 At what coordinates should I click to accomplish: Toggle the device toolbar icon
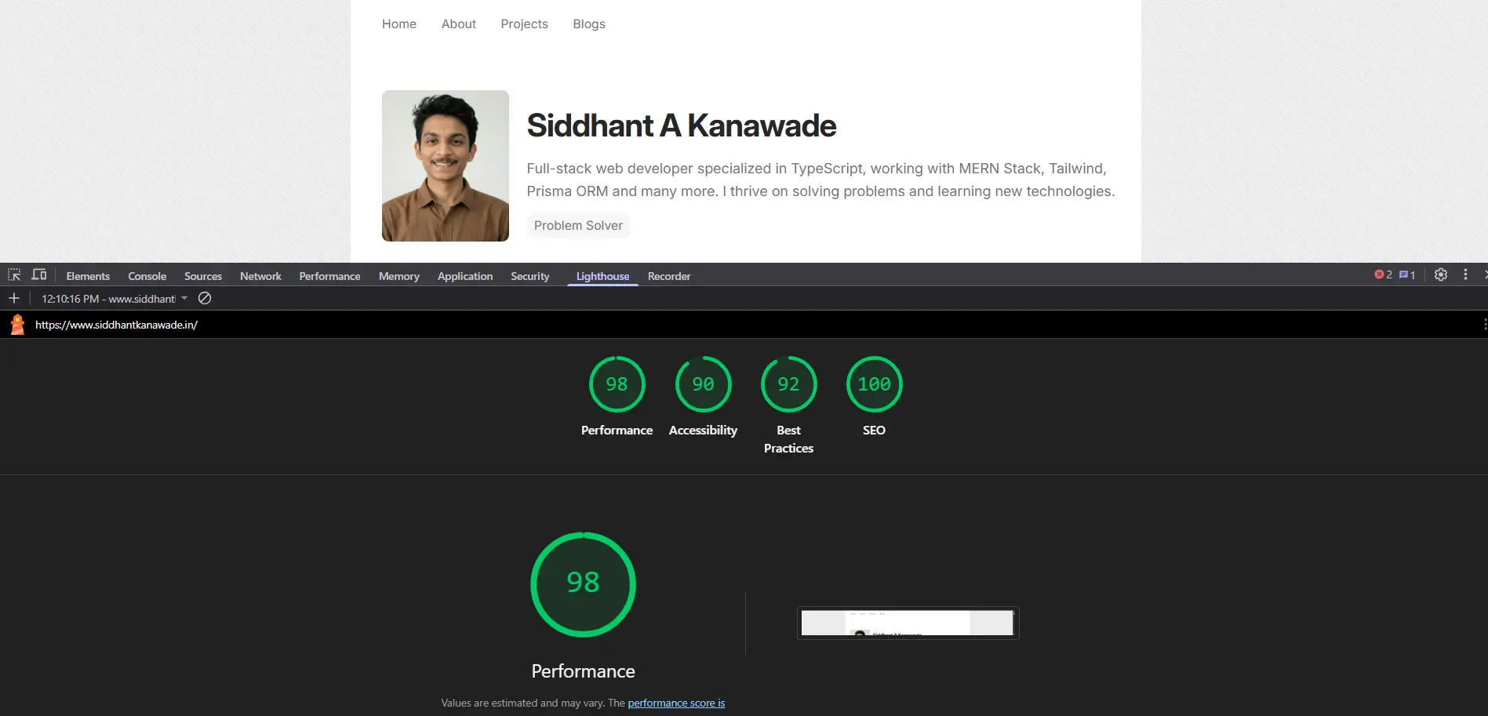point(38,274)
